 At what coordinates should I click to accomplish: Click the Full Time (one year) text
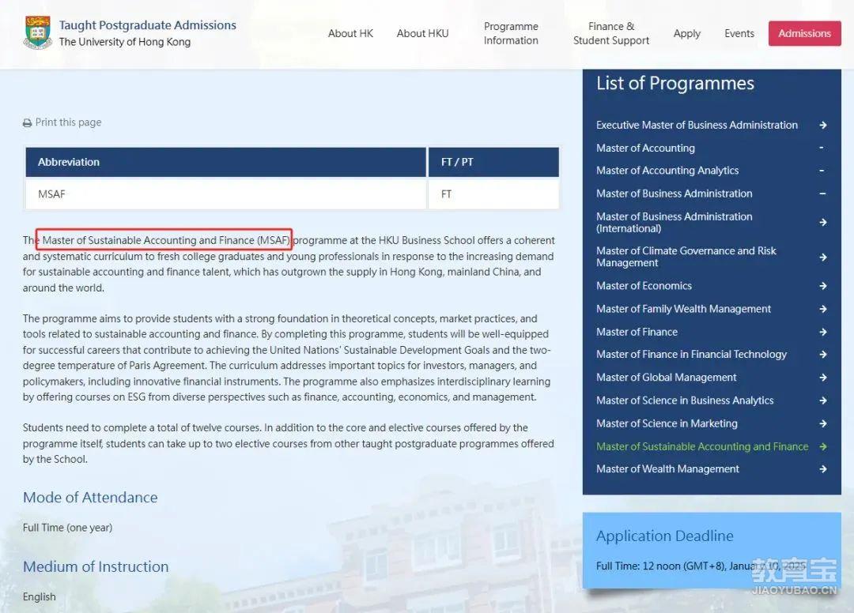67,528
